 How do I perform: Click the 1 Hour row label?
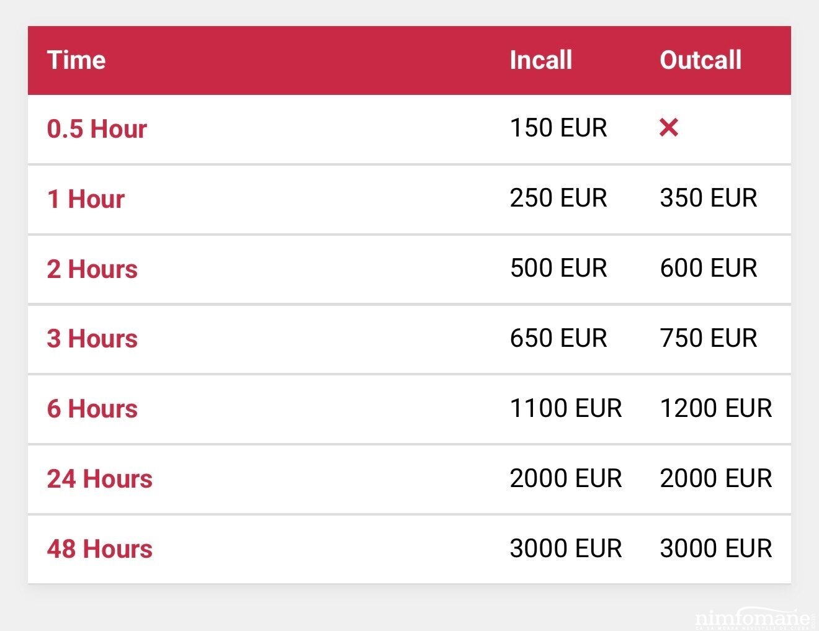point(86,199)
